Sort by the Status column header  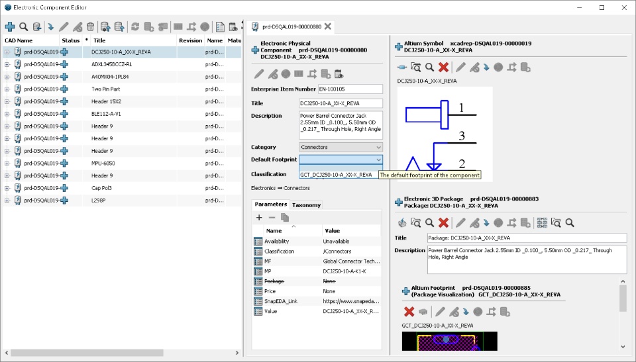tap(71, 40)
